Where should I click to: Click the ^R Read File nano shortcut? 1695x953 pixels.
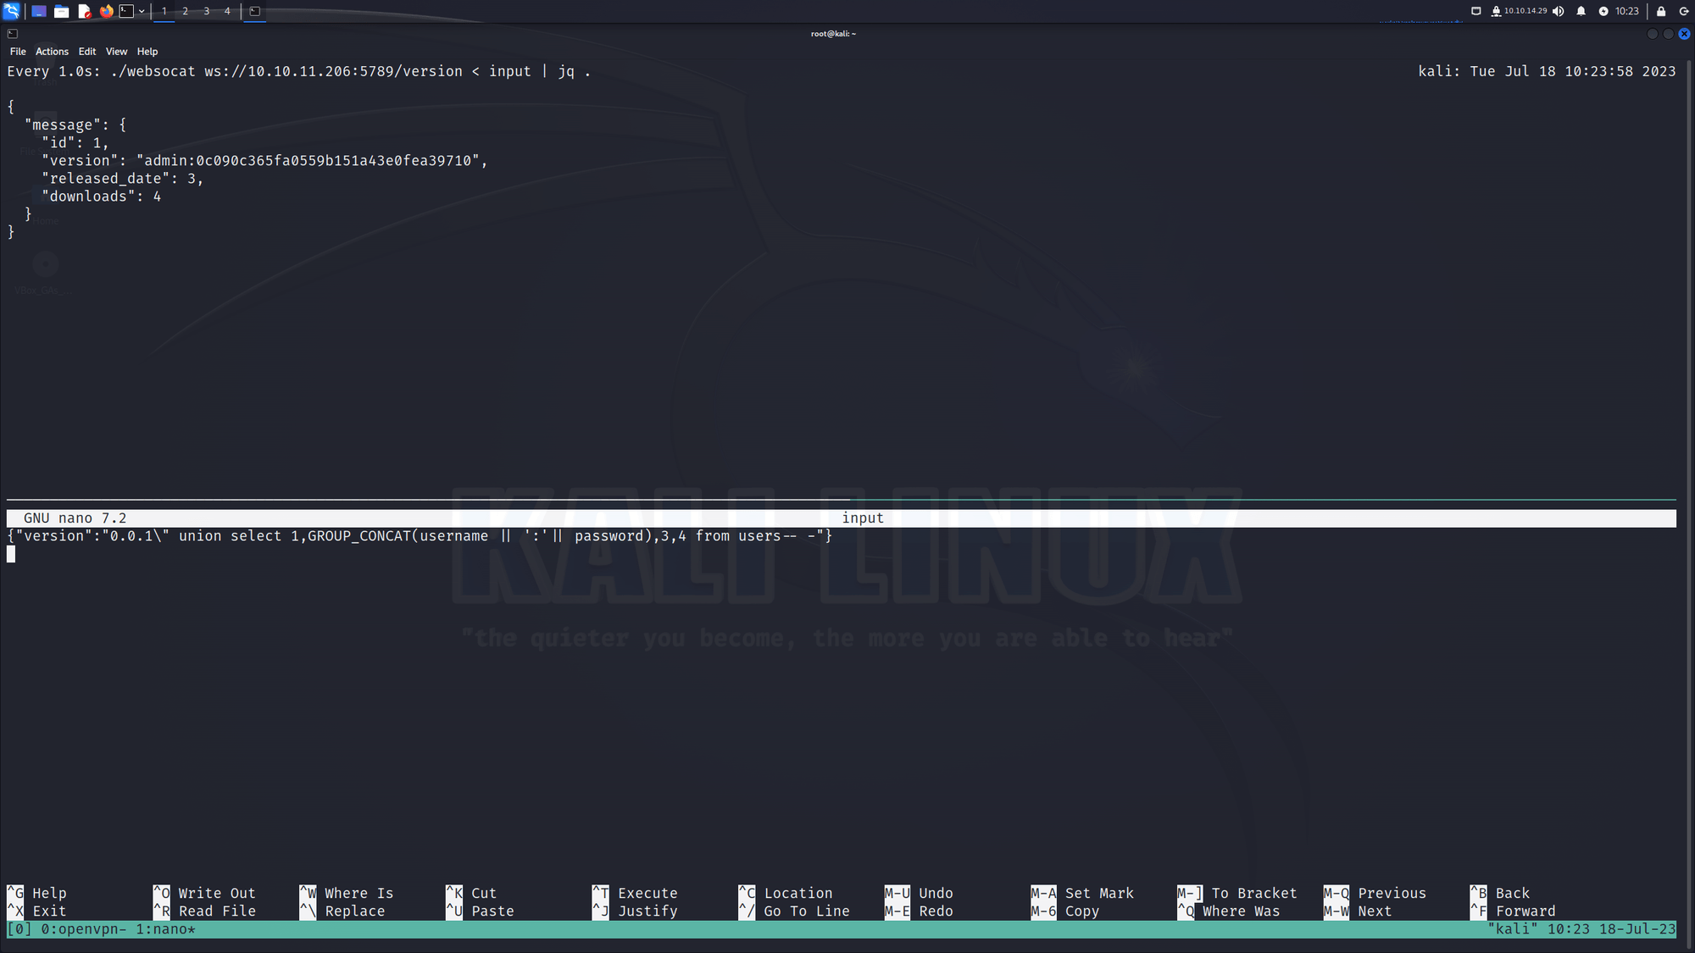tap(204, 911)
